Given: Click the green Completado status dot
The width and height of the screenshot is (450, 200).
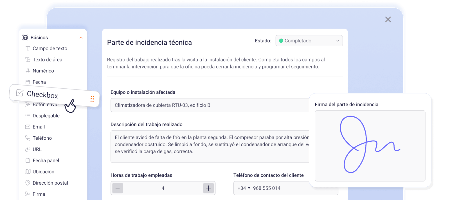Looking at the screenshot, I should [281, 41].
